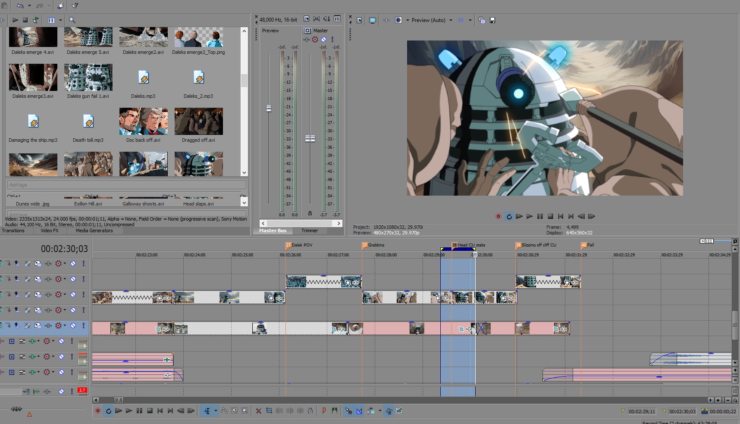Open Master bus FX gear icon

[x=315, y=40]
